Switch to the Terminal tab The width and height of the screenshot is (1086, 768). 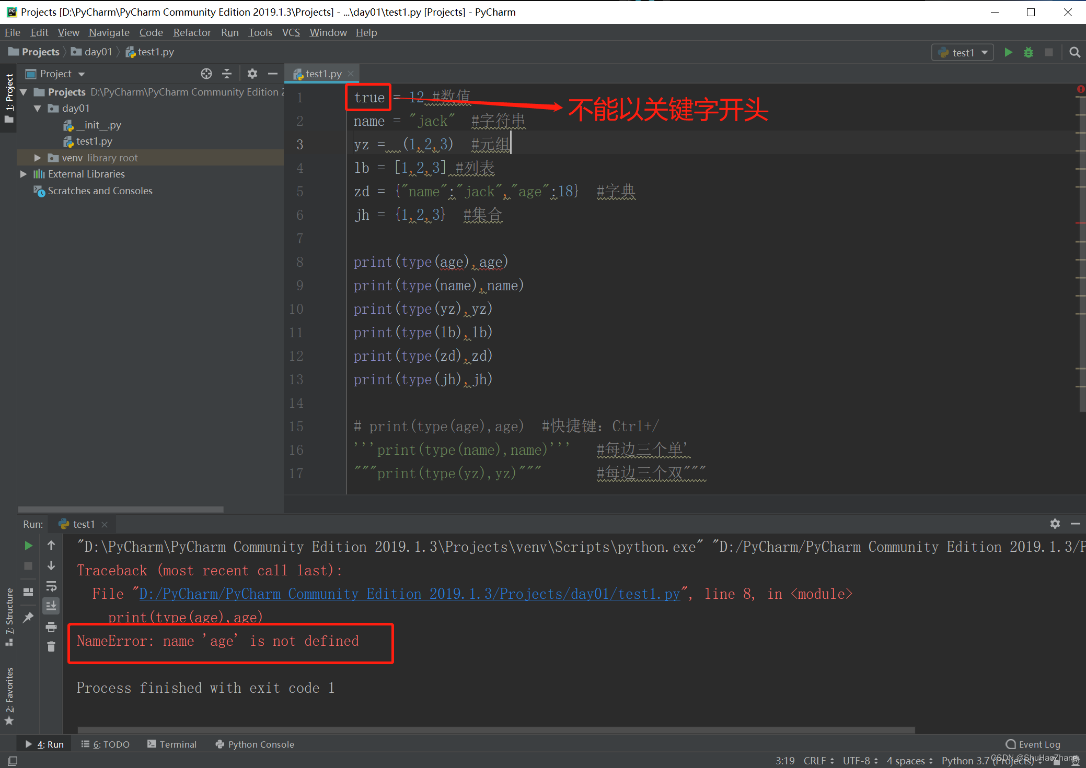pyautogui.click(x=172, y=744)
